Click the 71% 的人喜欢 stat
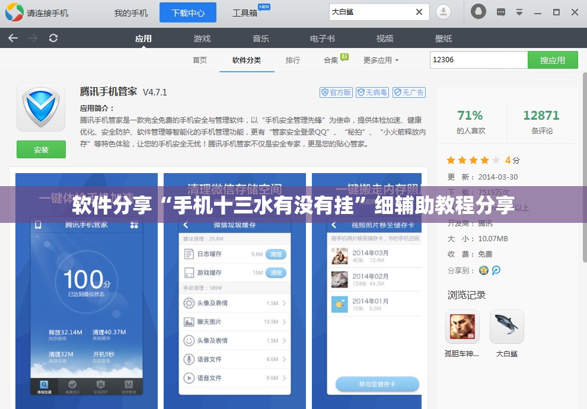 point(470,122)
